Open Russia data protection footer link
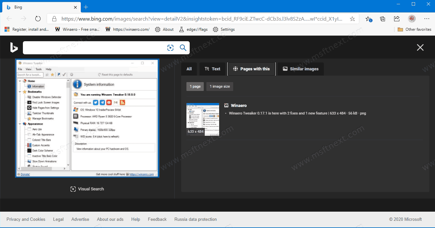435x228 pixels. (196, 219)
